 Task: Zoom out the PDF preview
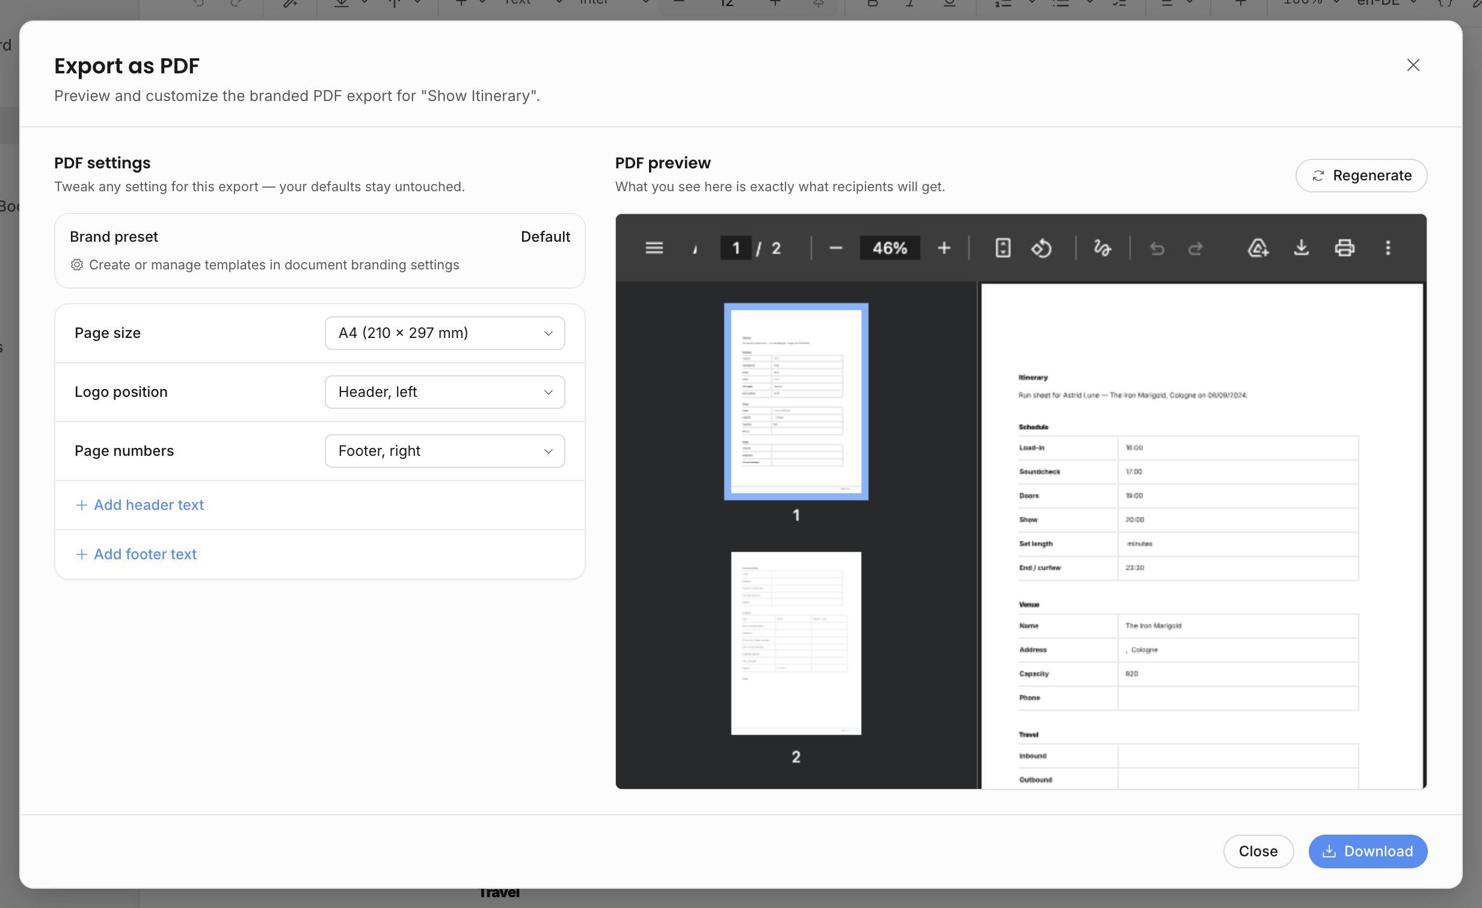tap(835, 248)
